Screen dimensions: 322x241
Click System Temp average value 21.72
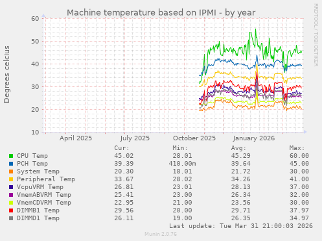[x=241, y=171]
